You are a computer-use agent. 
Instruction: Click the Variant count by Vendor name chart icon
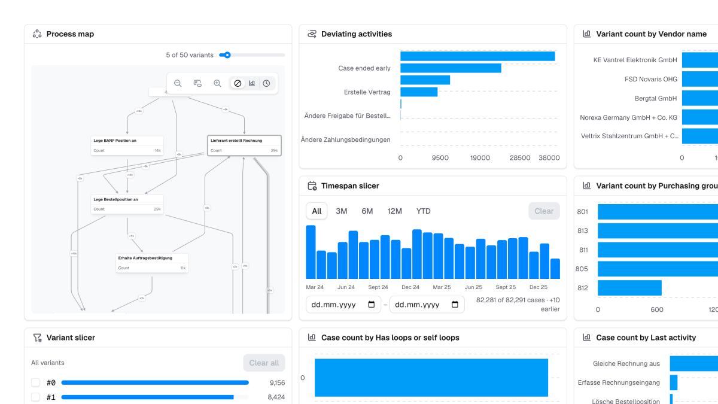587,34
